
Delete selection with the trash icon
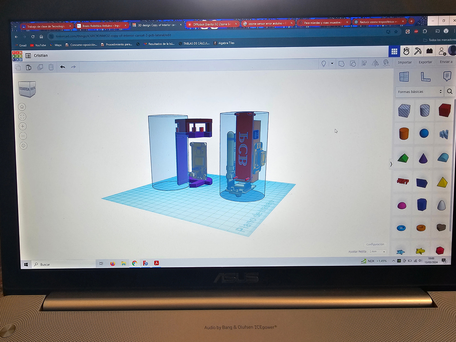(51, 67)
